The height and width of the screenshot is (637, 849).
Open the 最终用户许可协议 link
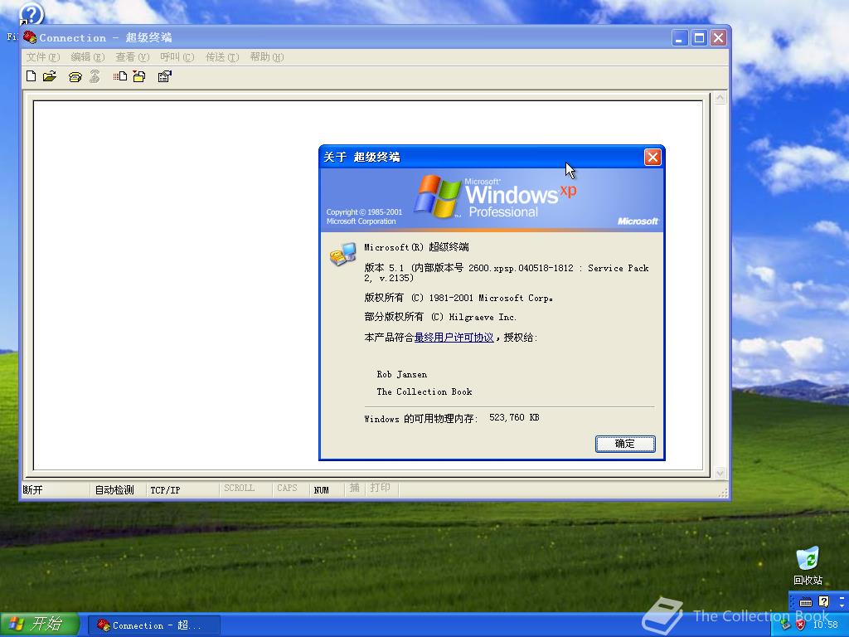(x=454, y=338)
